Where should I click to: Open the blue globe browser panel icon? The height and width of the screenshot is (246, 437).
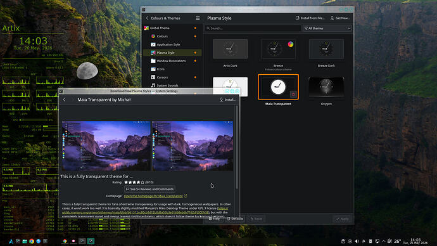tap(39, 242)
